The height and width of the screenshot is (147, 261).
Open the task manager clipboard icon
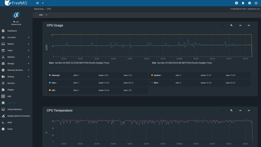click(236, 3)
